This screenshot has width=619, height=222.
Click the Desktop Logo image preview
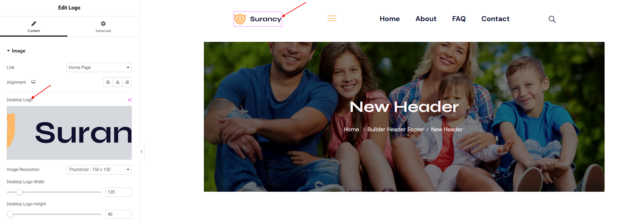[69, 133]
